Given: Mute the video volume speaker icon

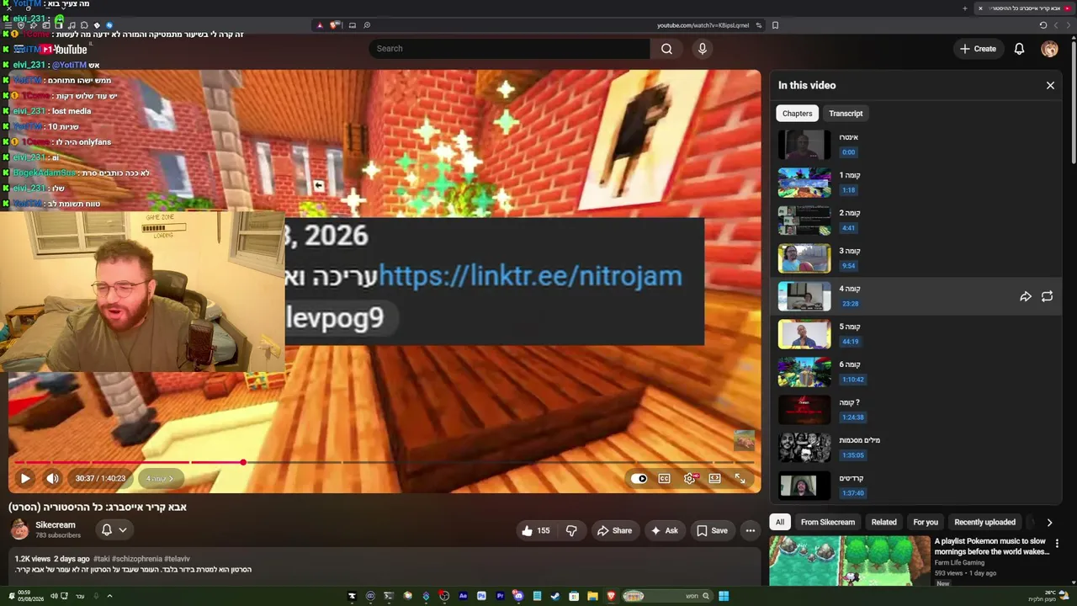Looking at the screenshot, I should point(52,479).
